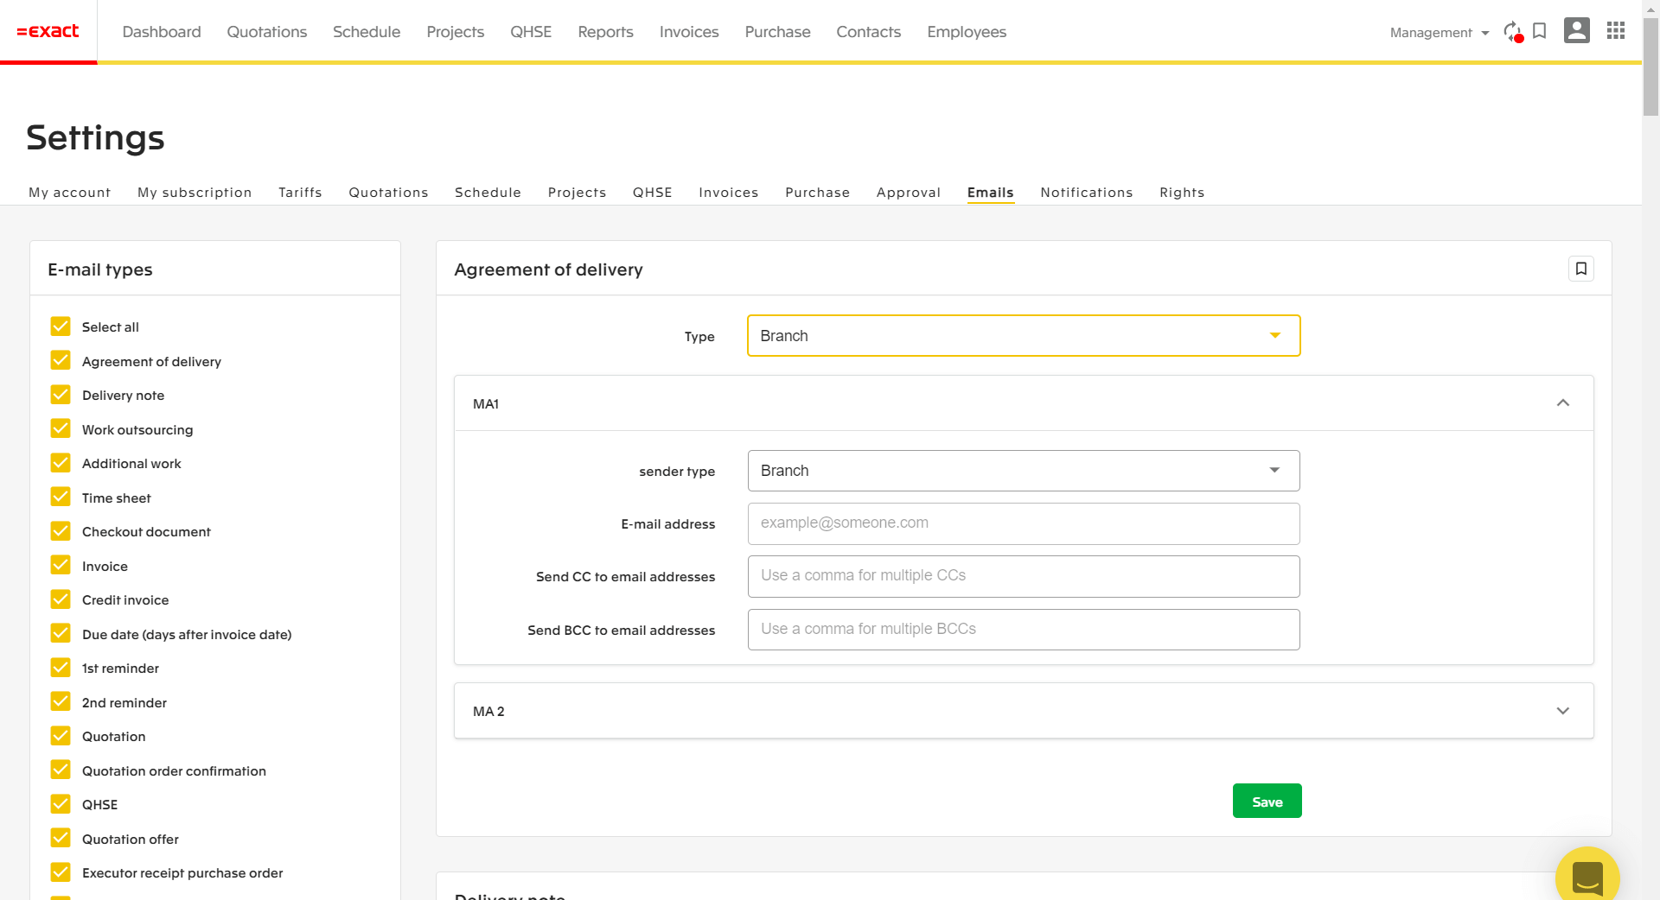1660x900 pixels.
Task: Click the bookmark icon in top navigation
Action: coord(1539,31)
